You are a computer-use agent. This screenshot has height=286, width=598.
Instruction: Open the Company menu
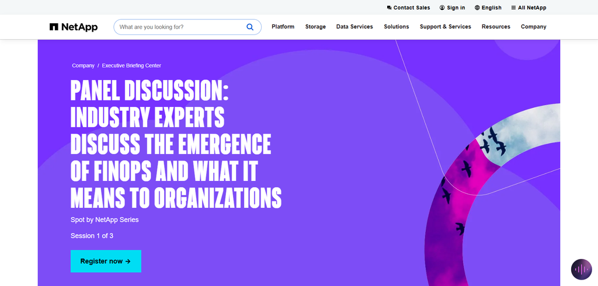click(534, 27)
